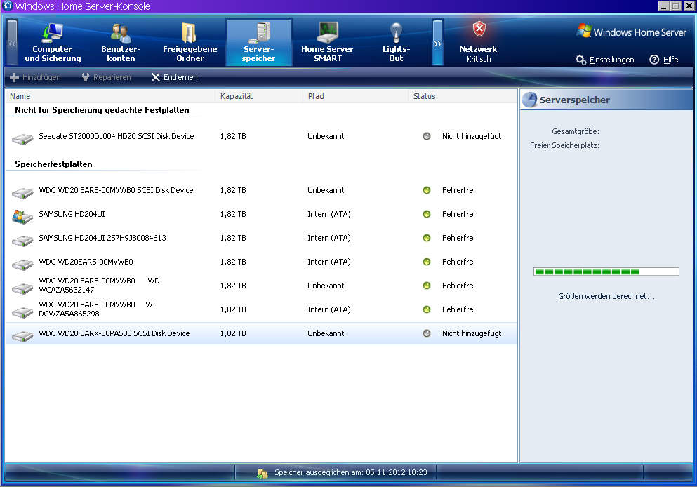Switch to Benutzerkonten tab
Image resolution: width=697 pixels, height=487 pixels.
(121, 43)
